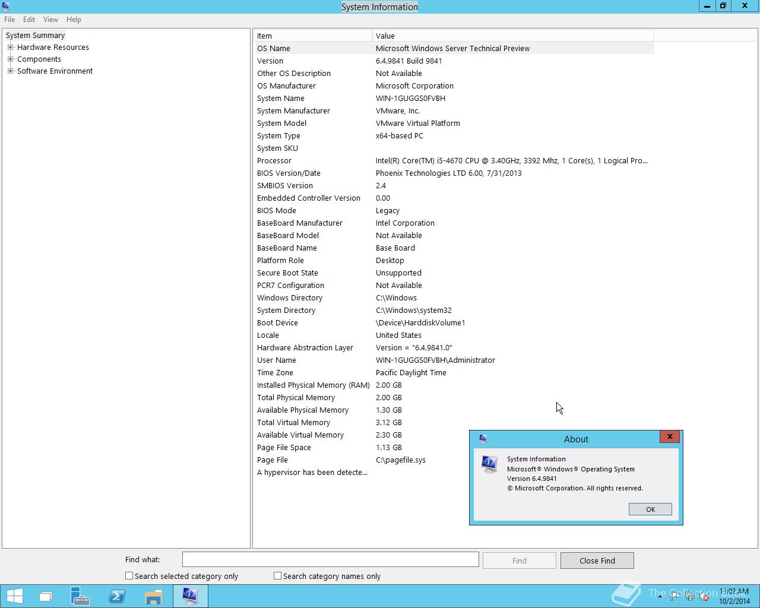Close the About dialog with X
The height and width of the screenshot is (608, 760).
(670, 437)
